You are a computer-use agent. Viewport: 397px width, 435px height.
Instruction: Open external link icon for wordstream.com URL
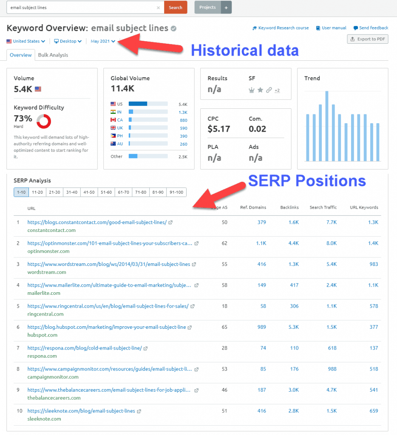194,264
